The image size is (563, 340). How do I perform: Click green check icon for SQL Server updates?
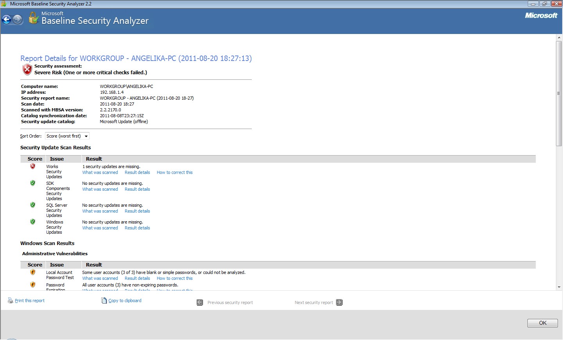click(33, 205)
